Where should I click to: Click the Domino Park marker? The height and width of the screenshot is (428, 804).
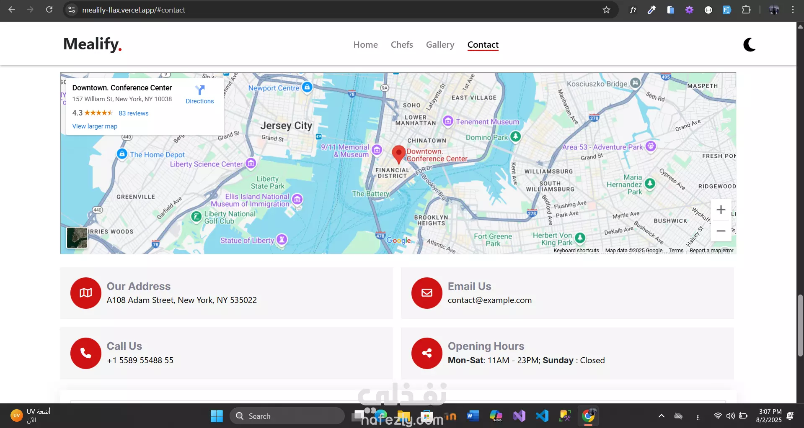(x=516, y=136)
